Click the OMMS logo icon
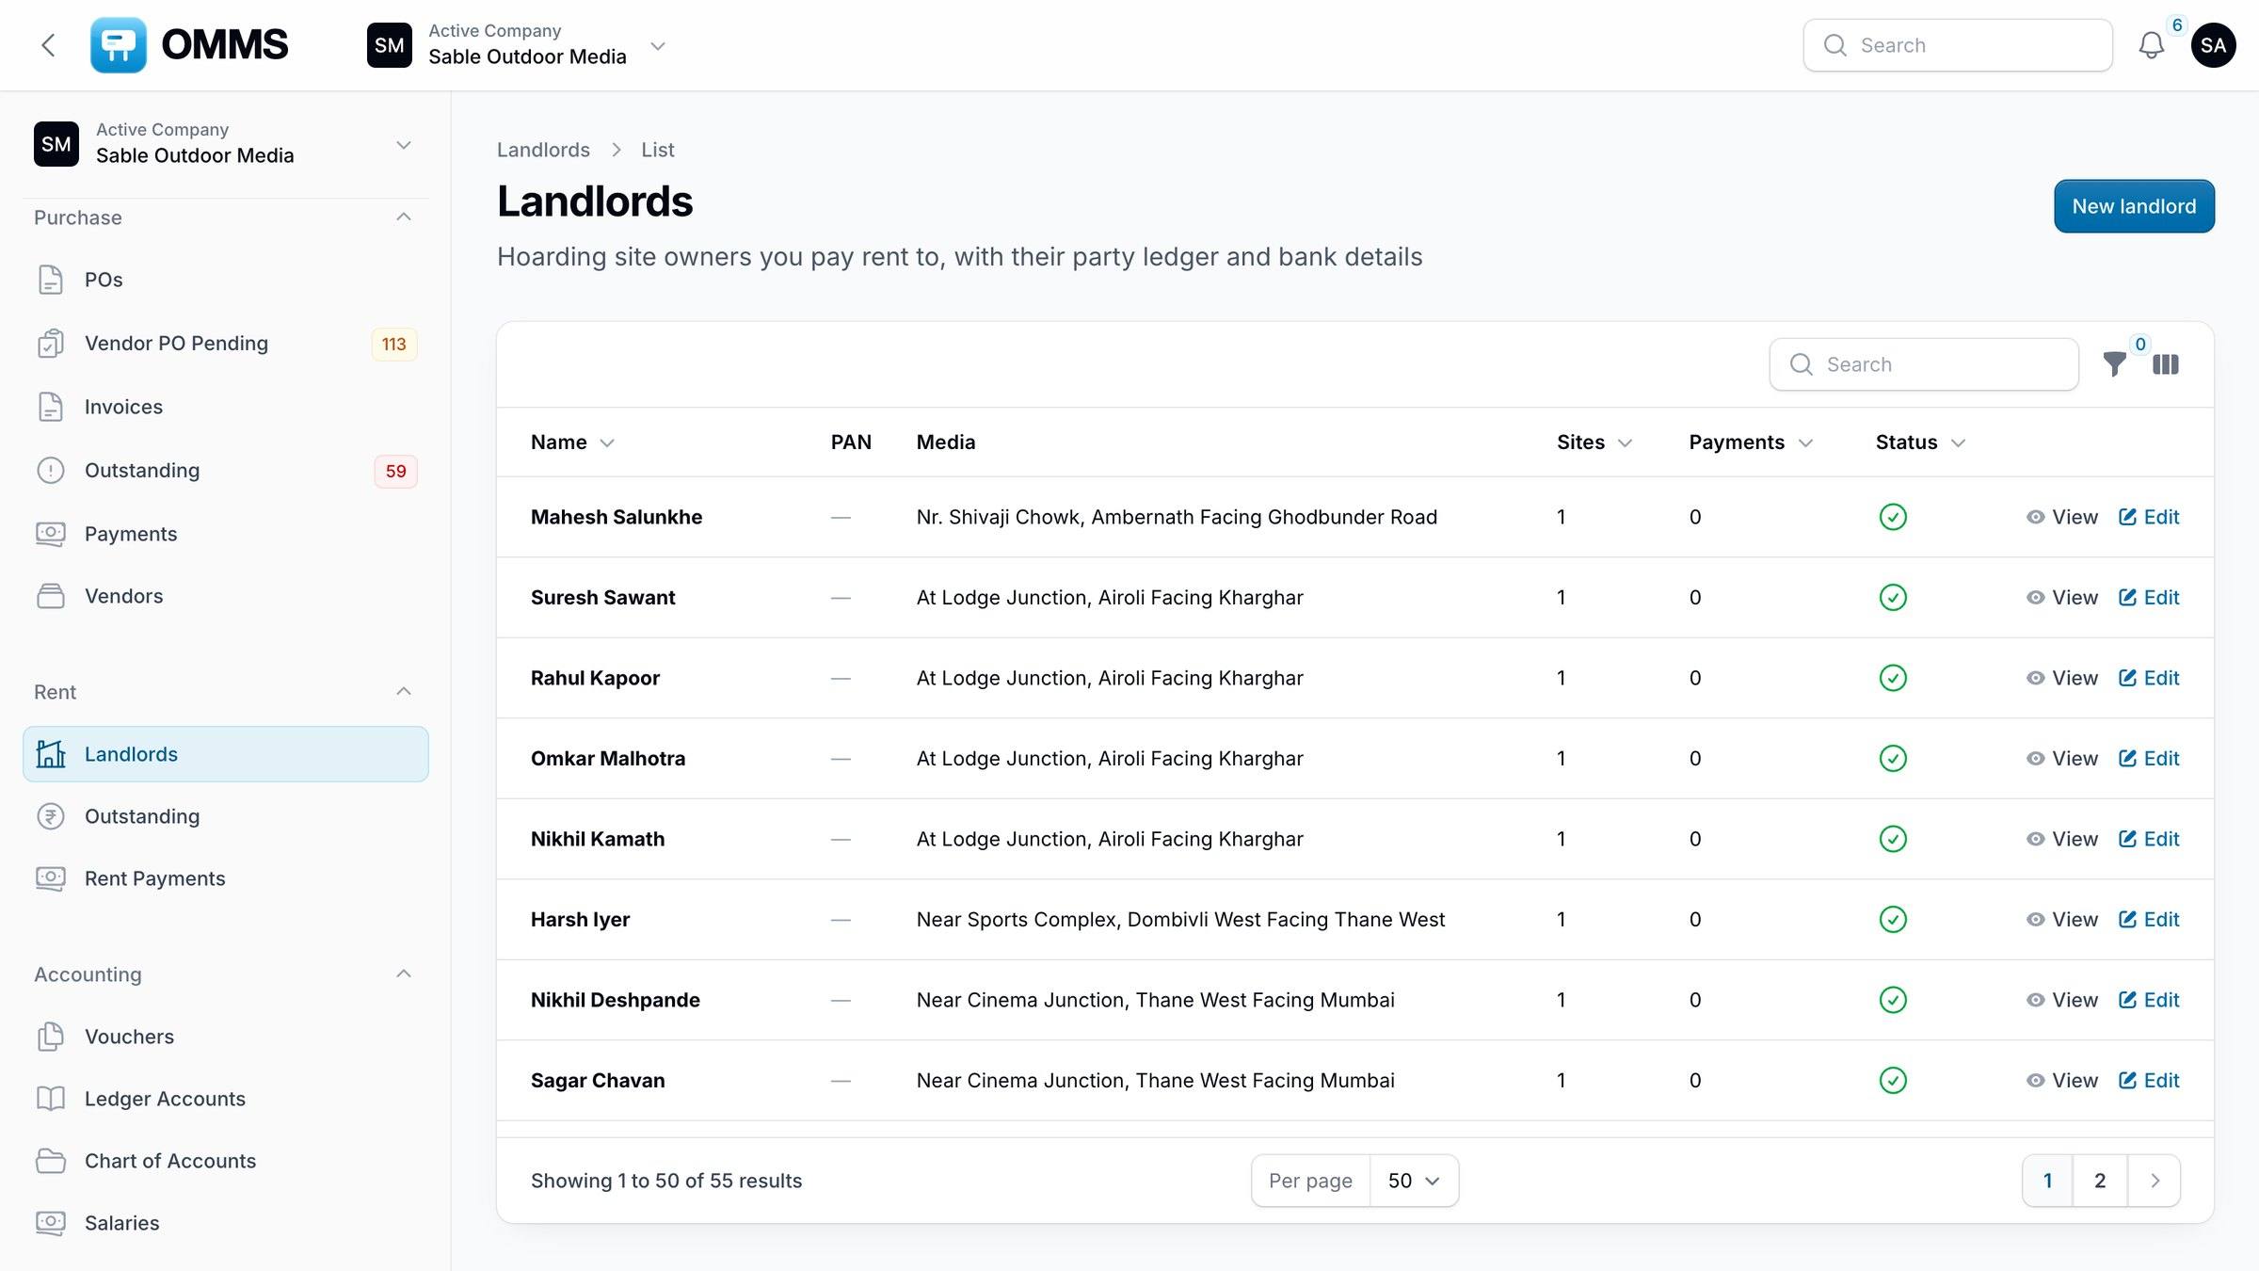This screenshot has height=1271, width=2259. 118,45
